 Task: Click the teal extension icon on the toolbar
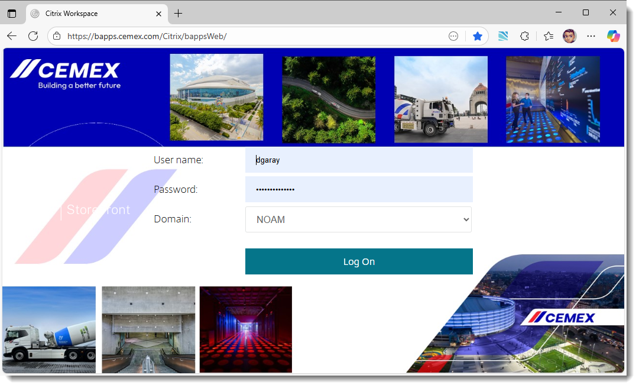503,36
